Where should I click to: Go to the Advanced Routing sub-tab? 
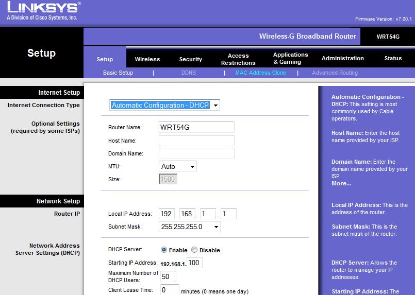pyautogui.click(x=335, y=73)
